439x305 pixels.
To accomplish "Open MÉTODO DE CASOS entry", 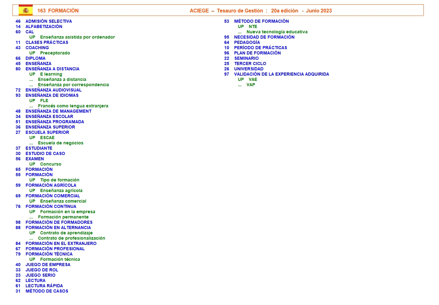I will pyautogui.click(x=47, y=291).
